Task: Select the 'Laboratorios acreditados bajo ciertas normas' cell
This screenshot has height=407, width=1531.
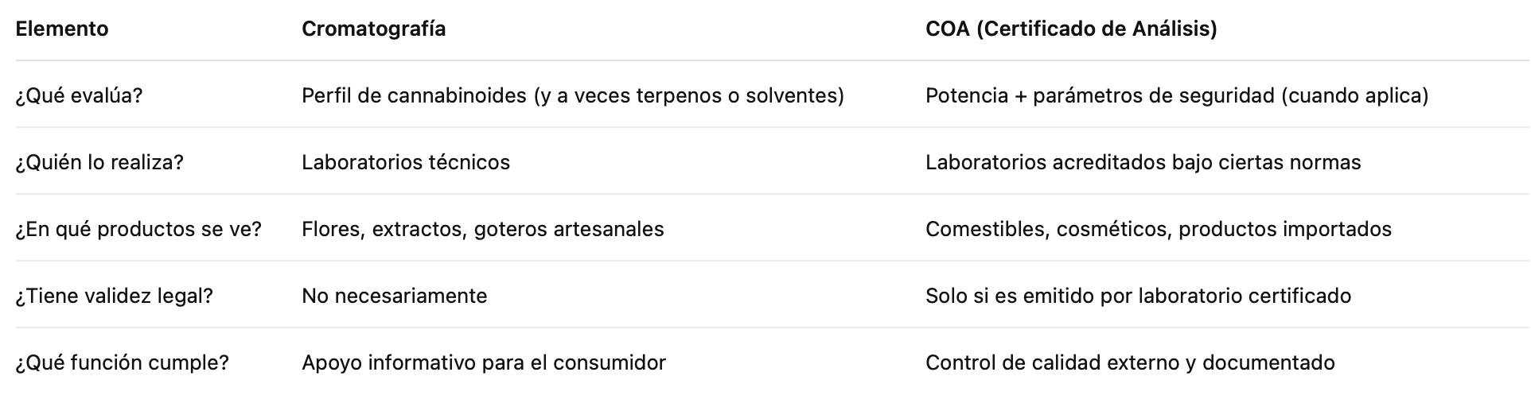Action: point(1143,162)
